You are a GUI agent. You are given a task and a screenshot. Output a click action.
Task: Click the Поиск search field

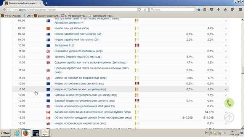[173, 10]
